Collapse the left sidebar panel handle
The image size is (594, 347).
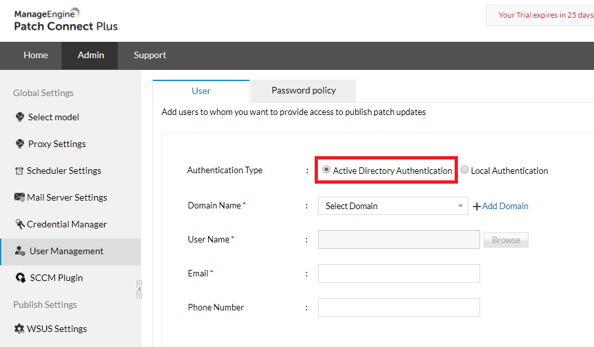coord(139,288)
